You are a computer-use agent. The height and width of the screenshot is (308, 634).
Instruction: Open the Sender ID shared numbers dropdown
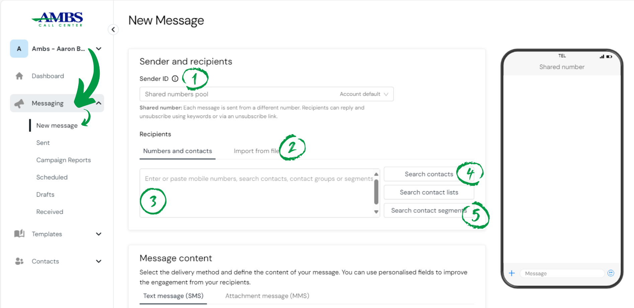[x=266, y=94]
